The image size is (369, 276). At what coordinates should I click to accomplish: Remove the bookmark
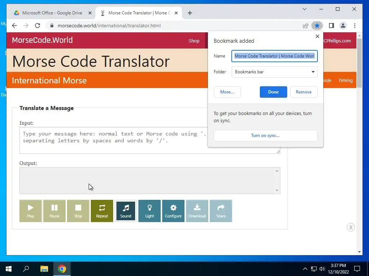click(x=303, y=92)
